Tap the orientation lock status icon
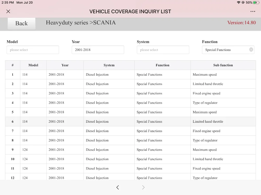This screenshot has width=261, height=195. pyautogui.click(x=243, y=3)
